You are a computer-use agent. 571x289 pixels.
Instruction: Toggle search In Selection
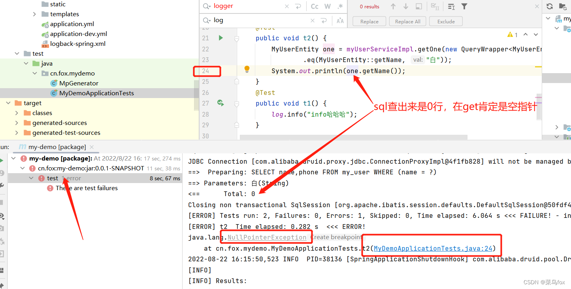pos(418,6)
